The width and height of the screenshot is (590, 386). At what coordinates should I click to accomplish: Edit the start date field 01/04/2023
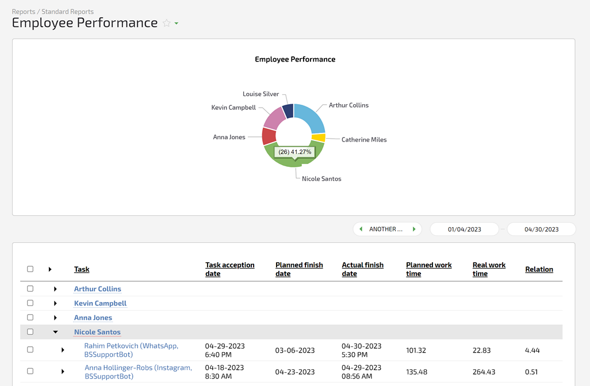coord(465,229)
